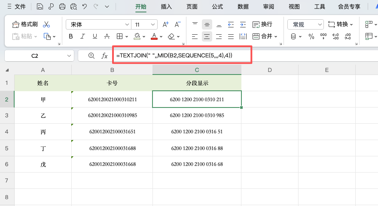Toggle Bold formatting
This screenshot has height=206, width=378.
71,36
